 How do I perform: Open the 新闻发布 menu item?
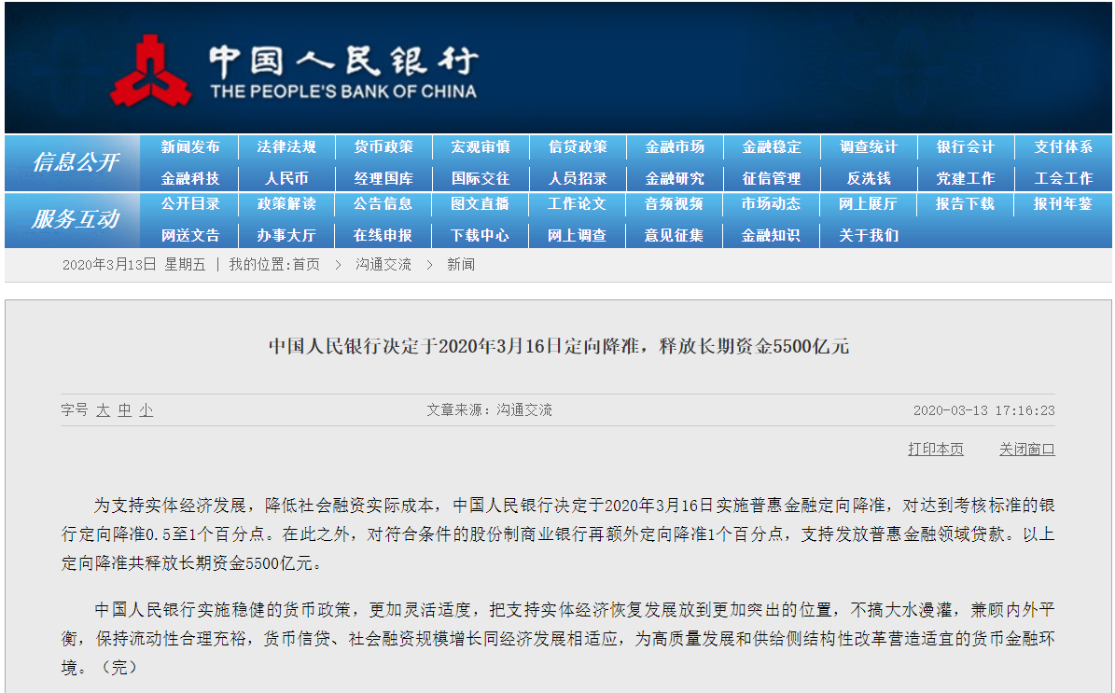(x=190, y=147)
